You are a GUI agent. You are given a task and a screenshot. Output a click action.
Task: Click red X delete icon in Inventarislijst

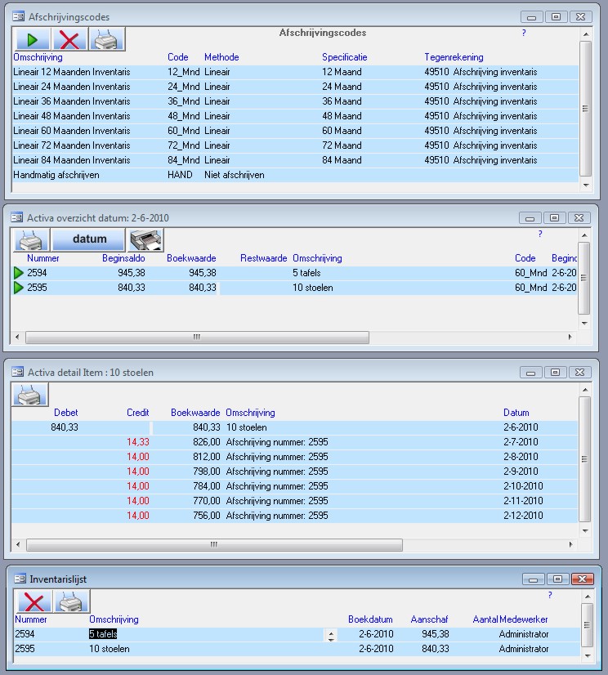pos(34,601)
